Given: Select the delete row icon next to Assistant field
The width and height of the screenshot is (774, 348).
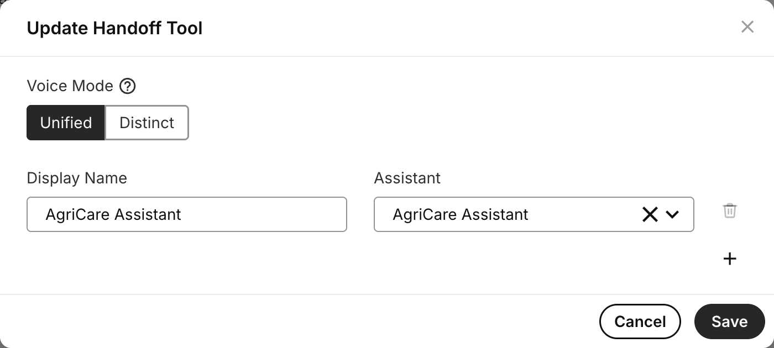Looking at the screenshot, I should (730, 210).
